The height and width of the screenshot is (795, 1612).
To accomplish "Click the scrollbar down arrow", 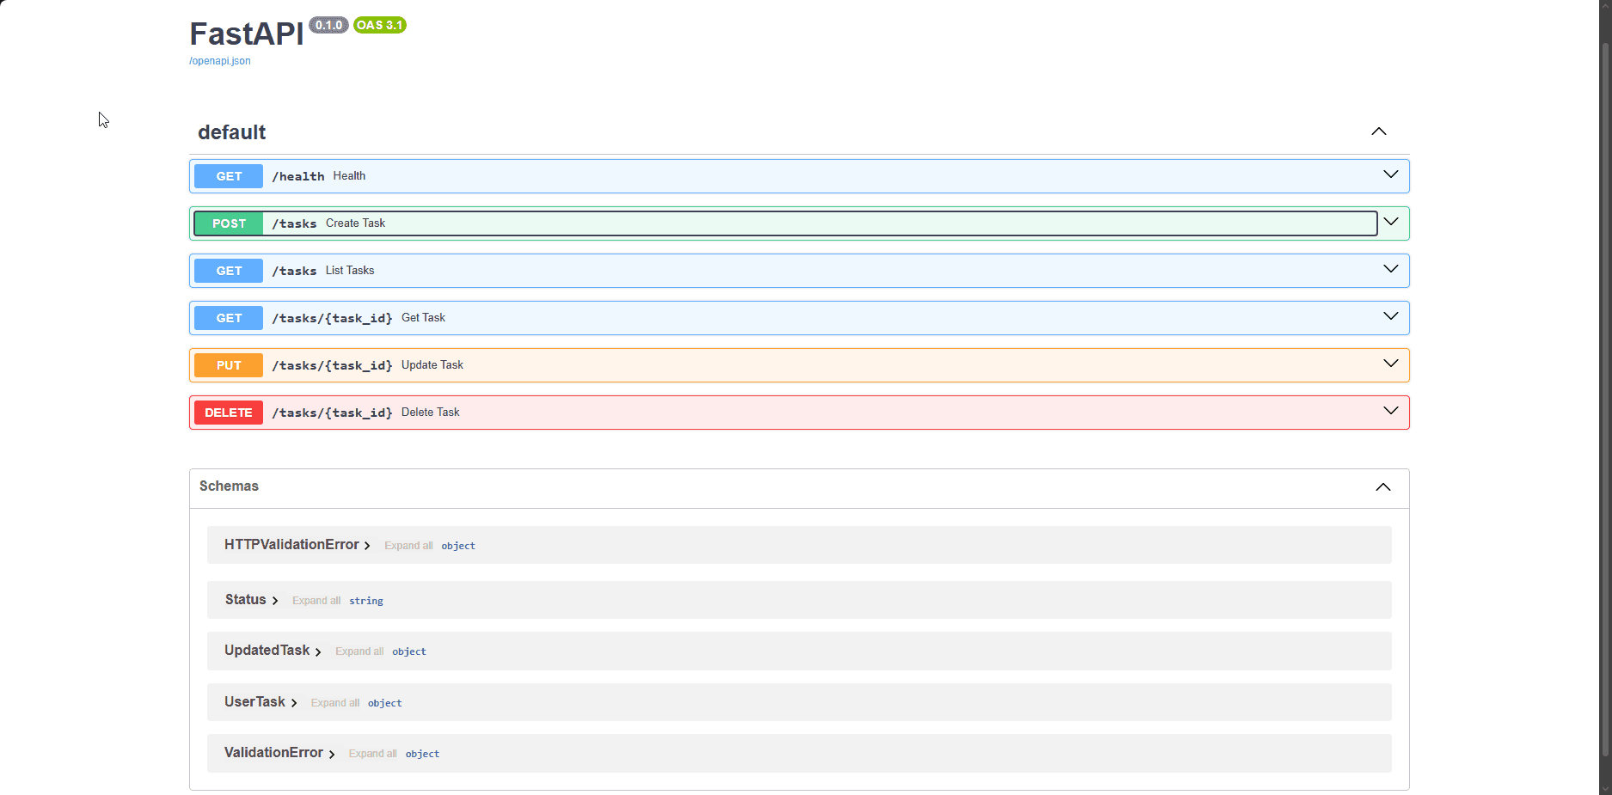I will (1604, 787).
